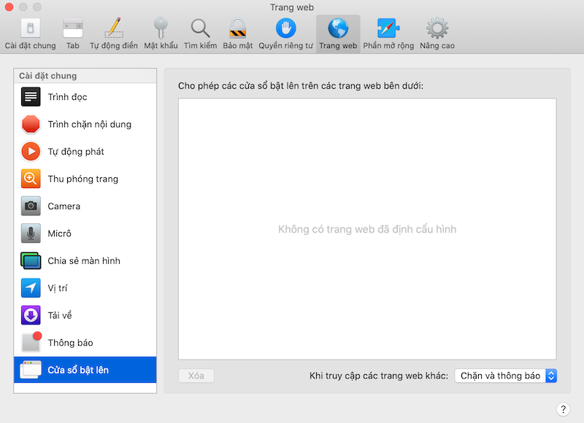
Task: Switch to the Tab preferences pane
Action: coord(73,33)
